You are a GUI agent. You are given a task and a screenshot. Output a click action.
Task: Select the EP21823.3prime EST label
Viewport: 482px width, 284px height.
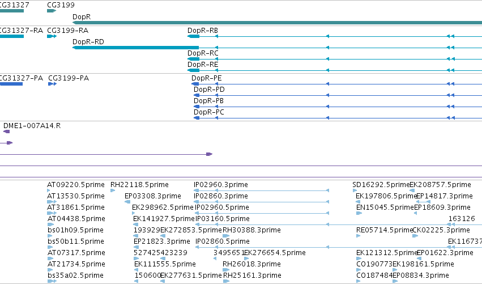click(161, 242)
